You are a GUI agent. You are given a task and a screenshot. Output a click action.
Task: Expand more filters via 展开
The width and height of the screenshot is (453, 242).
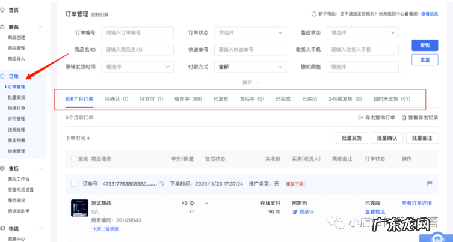click(251, 82)
